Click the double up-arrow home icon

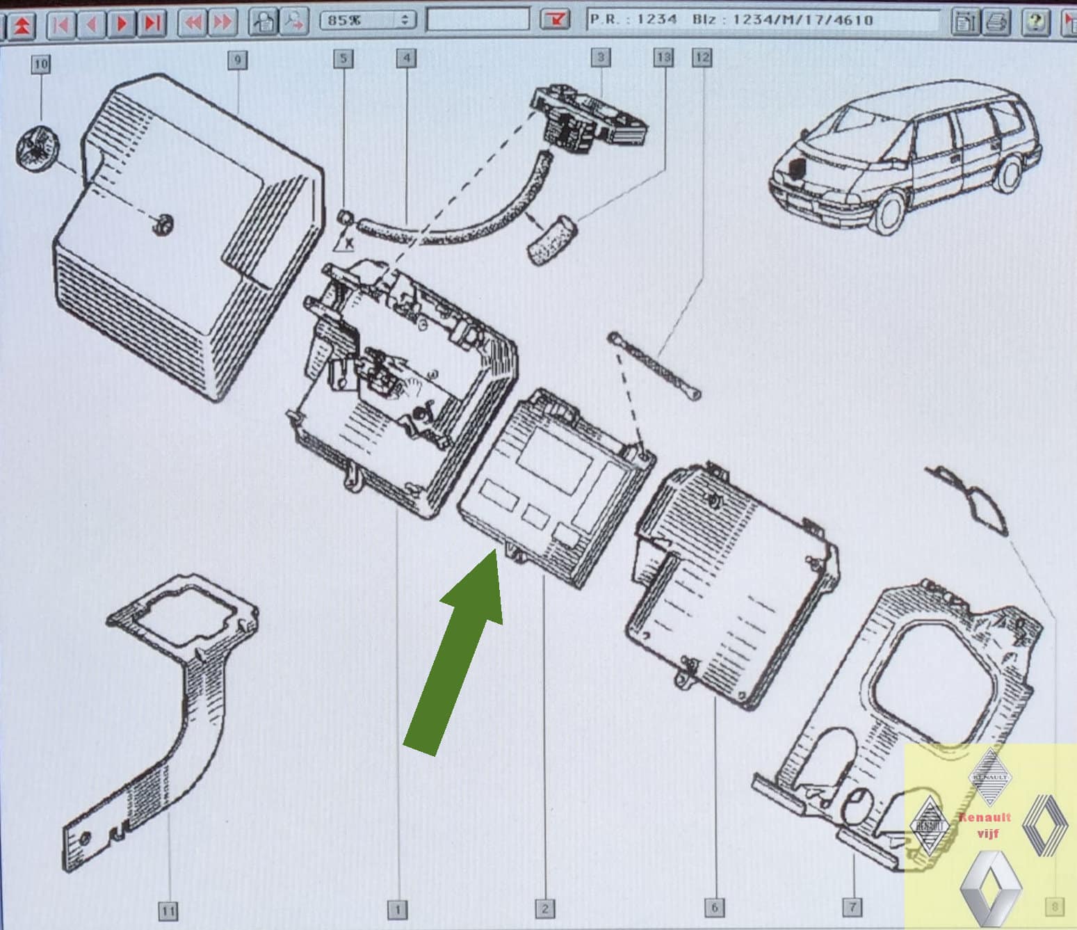[21, 24]
